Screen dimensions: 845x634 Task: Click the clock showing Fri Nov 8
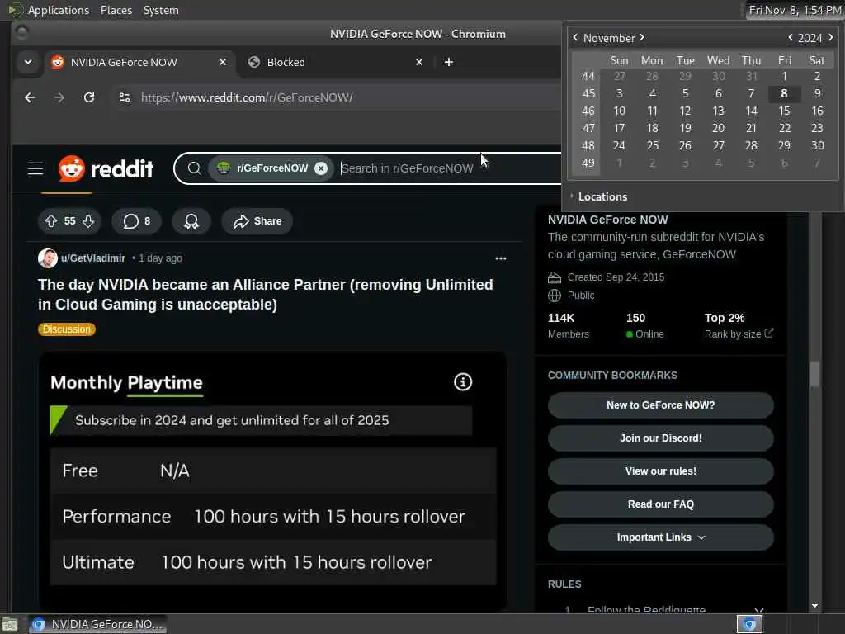(x=795, y=10)
